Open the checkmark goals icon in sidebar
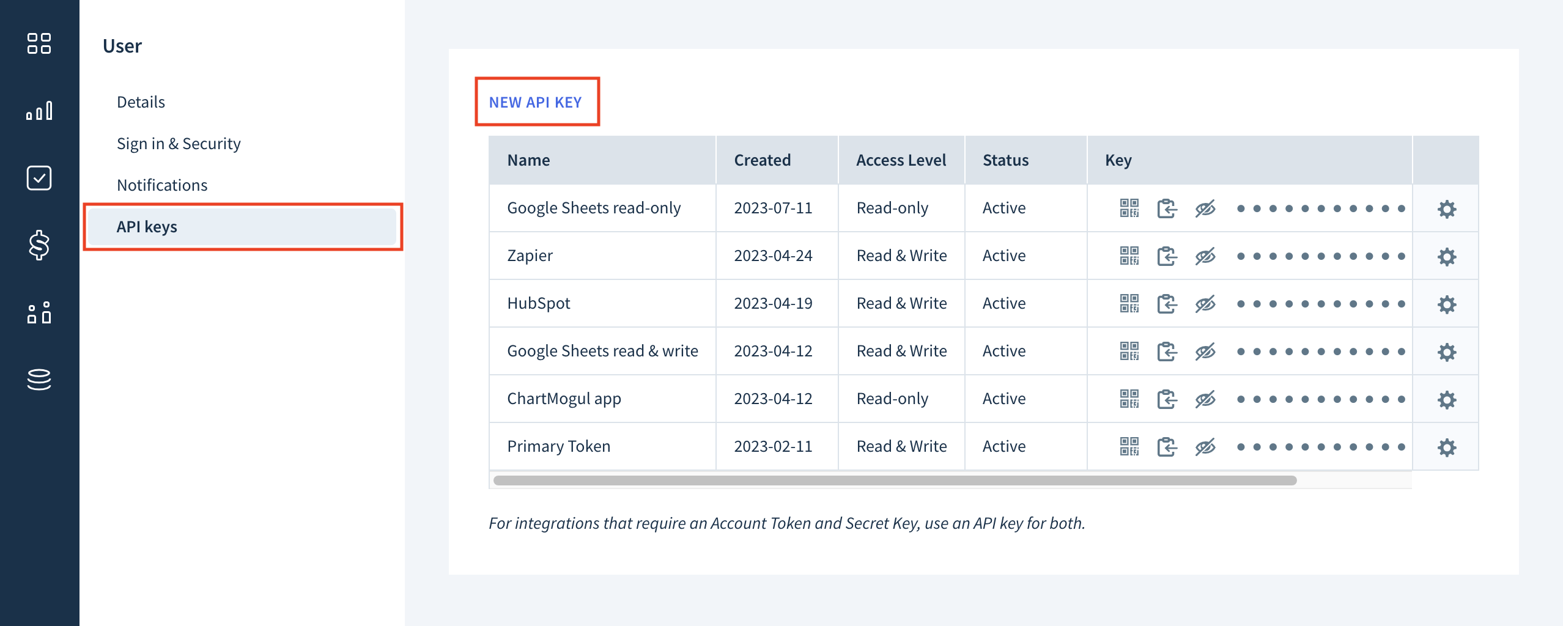 pos(39,178)
